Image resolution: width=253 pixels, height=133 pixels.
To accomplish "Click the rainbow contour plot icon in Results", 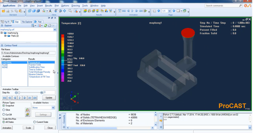I will [x=85, y=11].
